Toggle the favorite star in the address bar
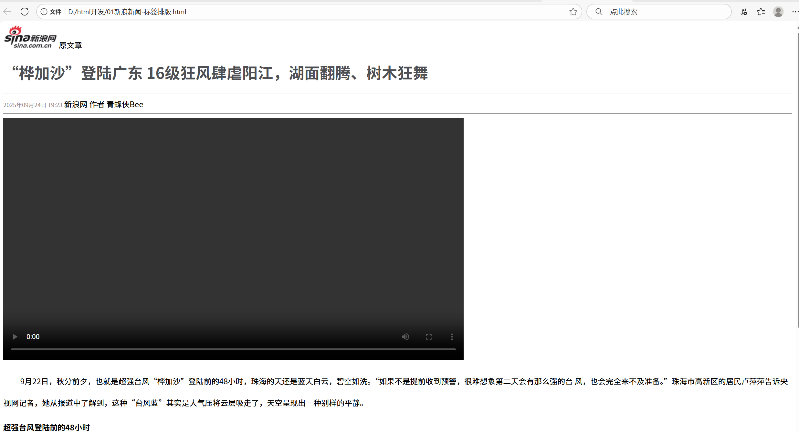 tap(573, 12)
